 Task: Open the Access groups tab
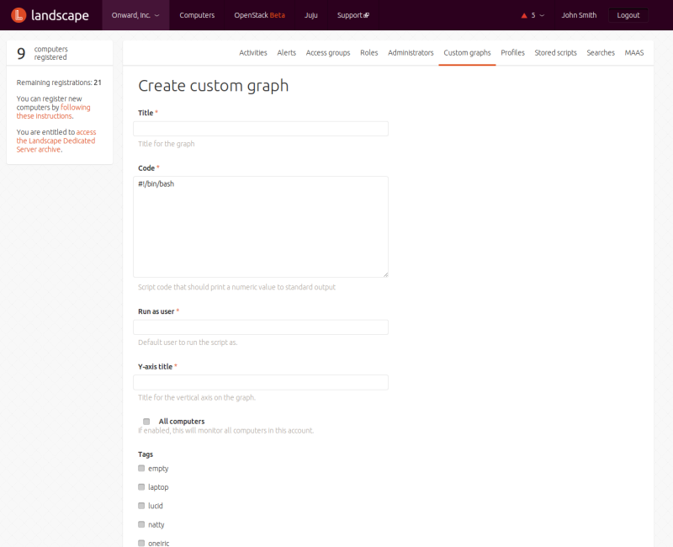pos(328,53)
